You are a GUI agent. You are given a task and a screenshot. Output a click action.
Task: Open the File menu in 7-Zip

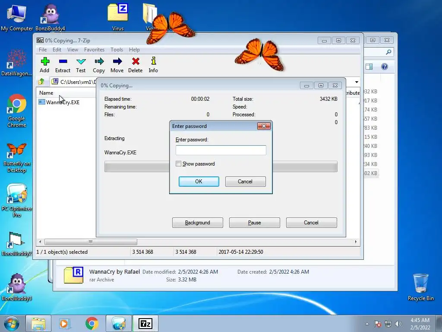43,50
